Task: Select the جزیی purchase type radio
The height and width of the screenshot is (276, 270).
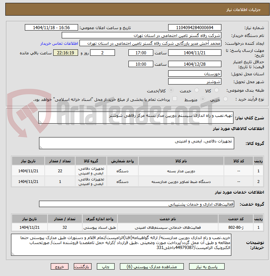Action: pos(225,99)
